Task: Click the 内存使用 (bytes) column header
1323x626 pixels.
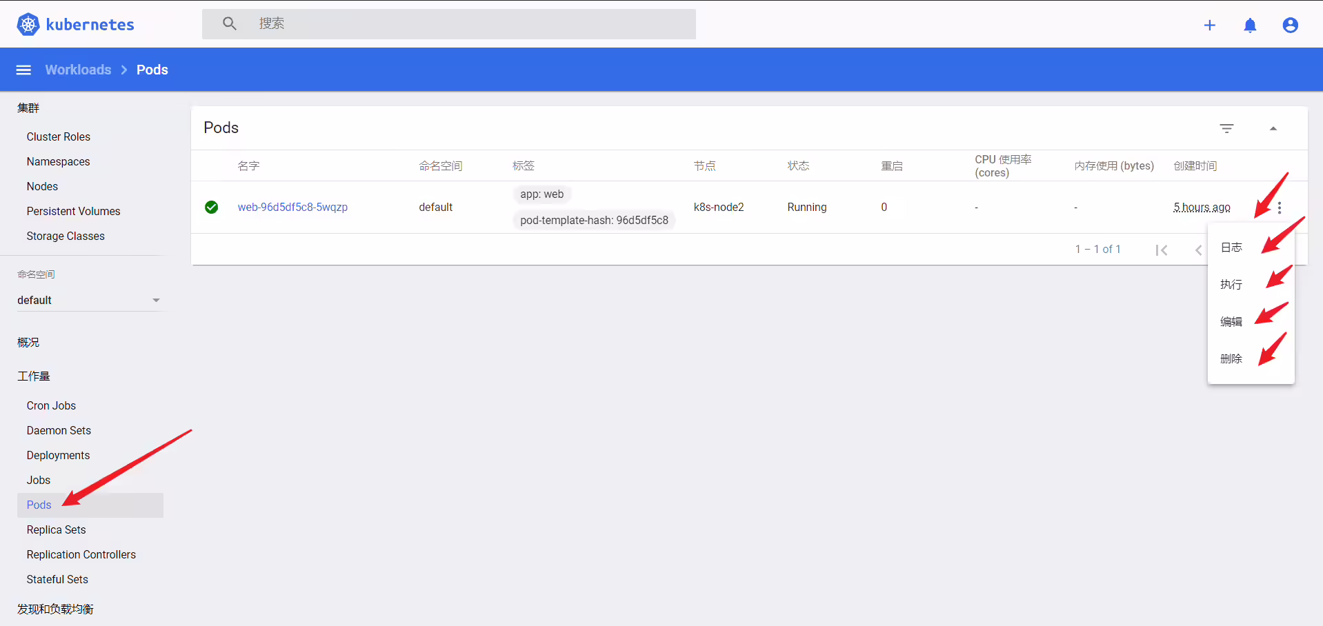Action: coord(1114,165)
